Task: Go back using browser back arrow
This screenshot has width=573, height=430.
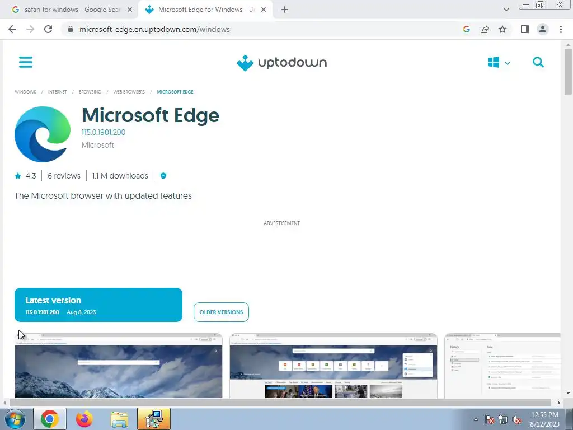Action: [x=12, y=29]
